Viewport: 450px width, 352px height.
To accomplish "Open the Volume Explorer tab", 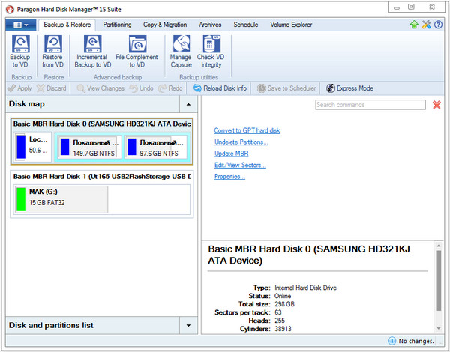I will click(292, 25).
